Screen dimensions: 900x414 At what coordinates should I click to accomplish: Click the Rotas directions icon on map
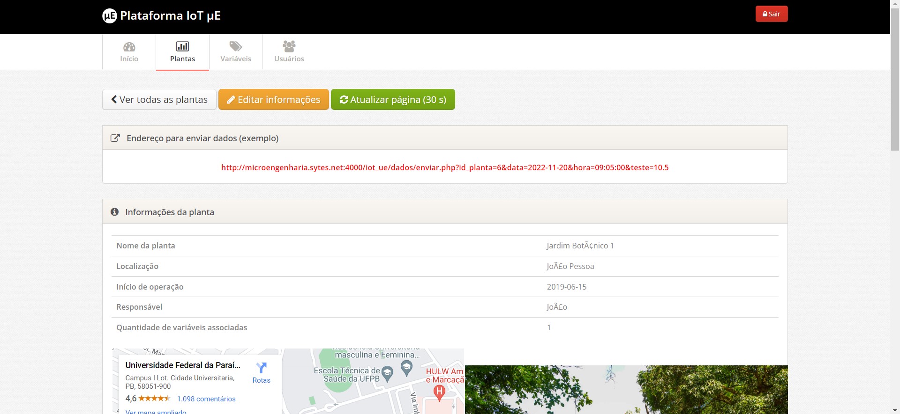click(x=261, y=368)
